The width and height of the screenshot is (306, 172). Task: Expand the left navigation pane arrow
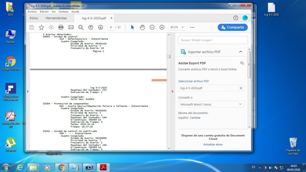coord(28,91)
